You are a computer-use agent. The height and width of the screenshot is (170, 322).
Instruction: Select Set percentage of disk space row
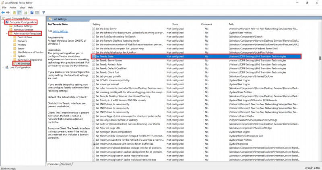196,116
